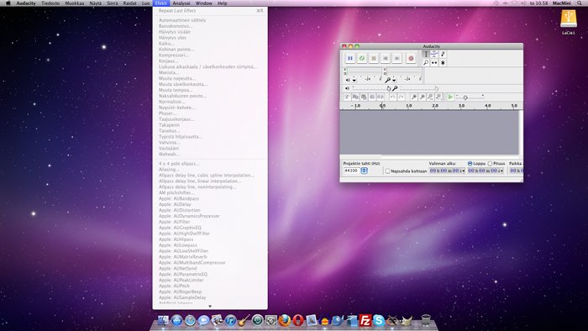Select the Selection (I-beam) tool
Image resolution: width=588 pixels, height=331 pixels.
coord(426,55)
